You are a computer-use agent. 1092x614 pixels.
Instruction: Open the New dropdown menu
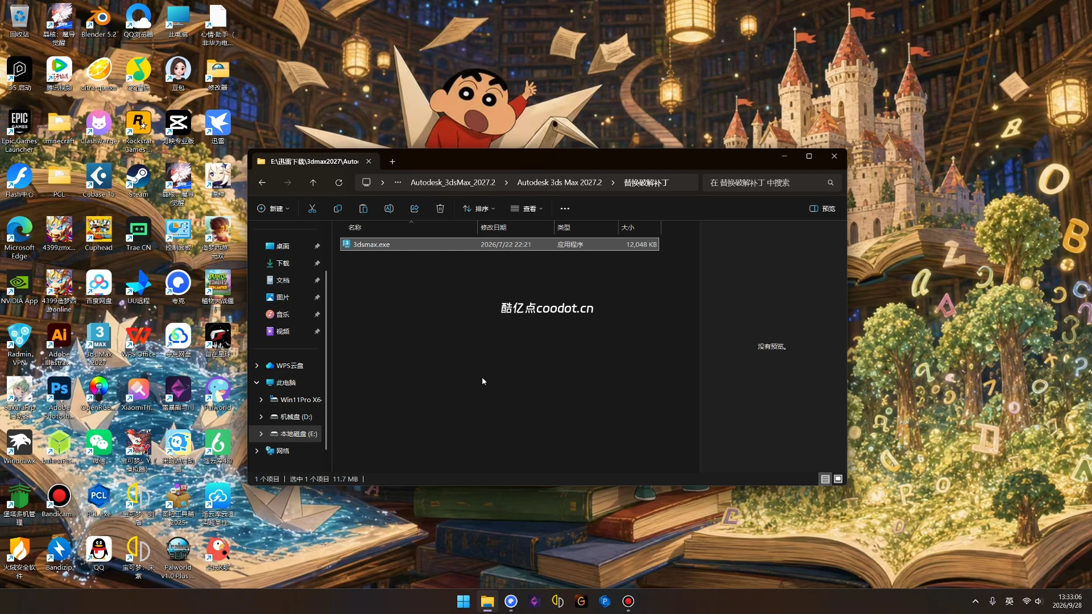click(x=274, y=209)
